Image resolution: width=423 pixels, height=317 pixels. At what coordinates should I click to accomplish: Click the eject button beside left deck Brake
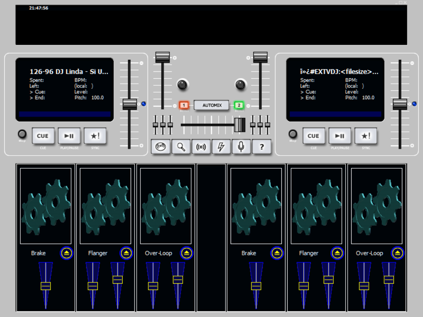click(67, 253)
